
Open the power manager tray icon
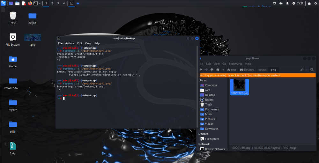(293, 3)
